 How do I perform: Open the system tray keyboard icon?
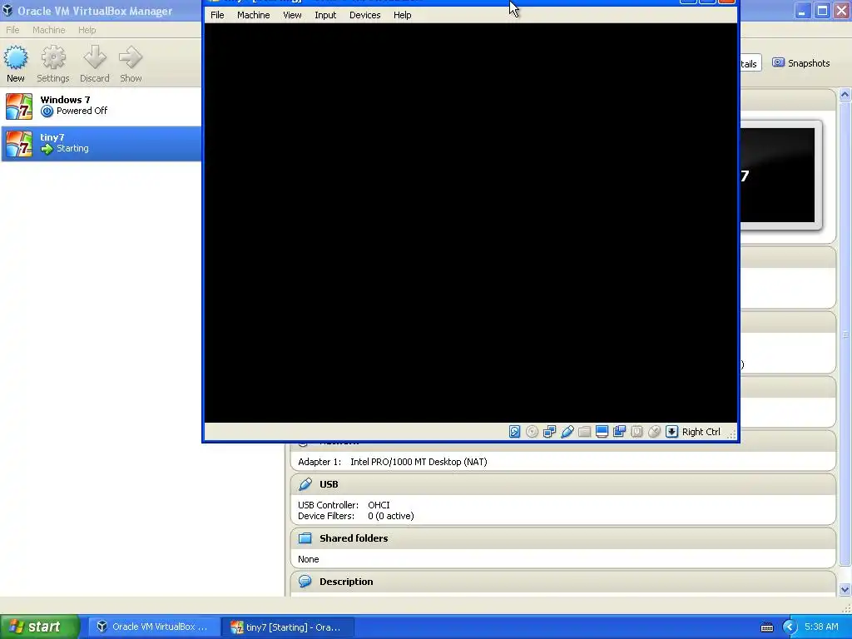tap(766, 627)
